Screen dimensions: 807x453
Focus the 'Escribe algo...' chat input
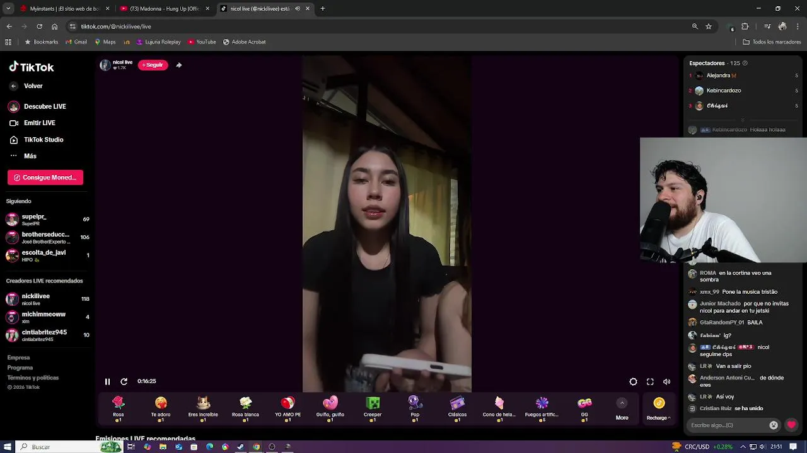pos(727,425)
